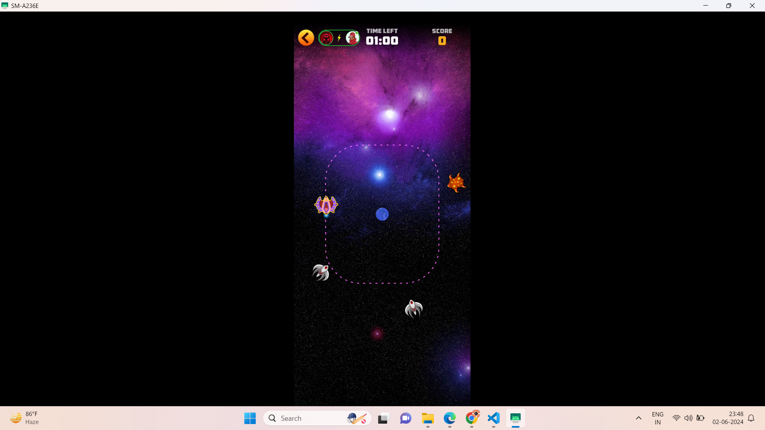This screenshot has height=430, width=765.
Task: Tap the purple alien spaceship
Action: tap(326, 205)
